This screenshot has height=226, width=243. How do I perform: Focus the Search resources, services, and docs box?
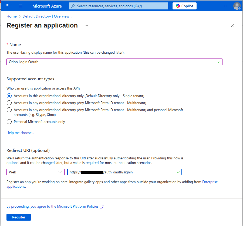pyautogui.click(x=119, y=6)
